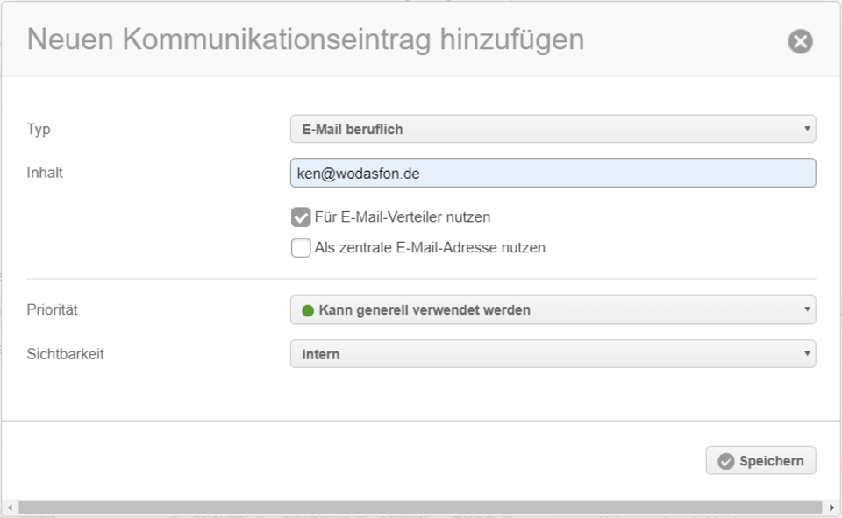Open the 'Kann generell verwendet werden' dropdown
Screen dimensions: 842x518
[x=553, y=309]
